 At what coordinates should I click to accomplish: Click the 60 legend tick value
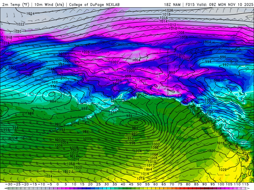156,184
